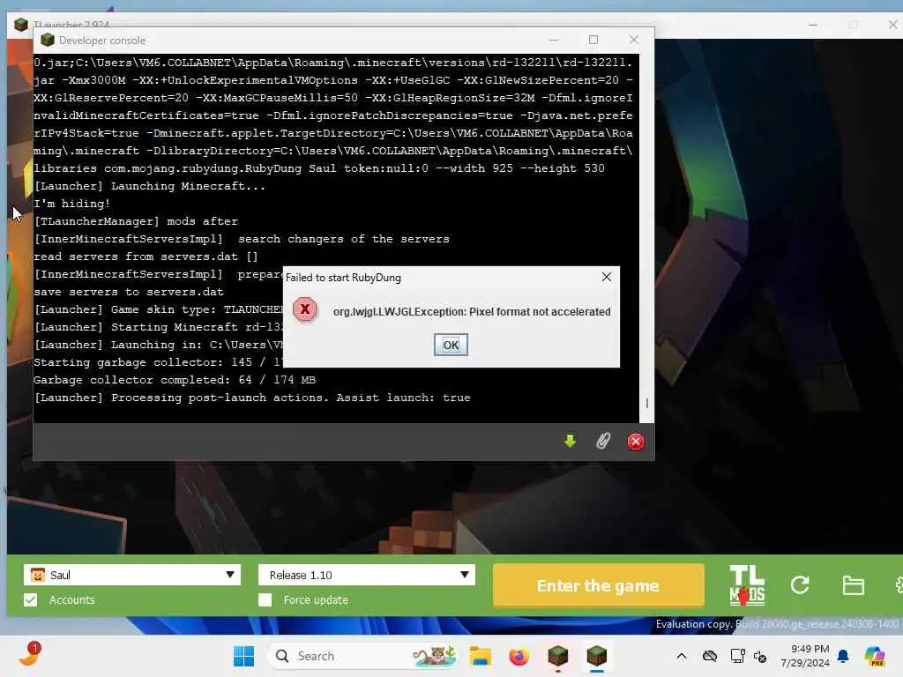
Task: Select the active Minecraft block taskbar icon
Action: click(x=597, y=656)
